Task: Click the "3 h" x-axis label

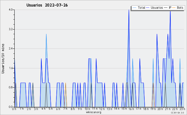Action: point(36,109)
